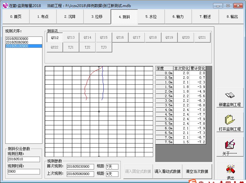Switch to the 5.水位 tab
Viewport: 246px width, 183px height.
(151, 17)
